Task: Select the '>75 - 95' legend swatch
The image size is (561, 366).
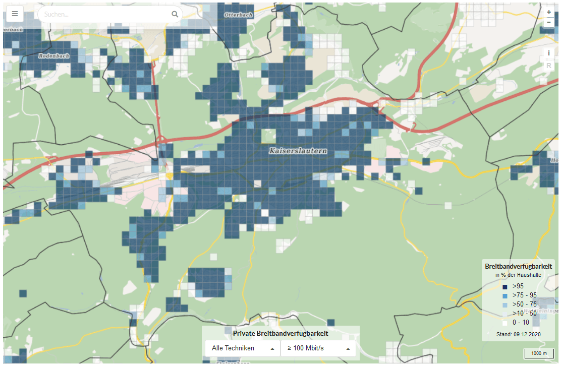Action: 504,295
